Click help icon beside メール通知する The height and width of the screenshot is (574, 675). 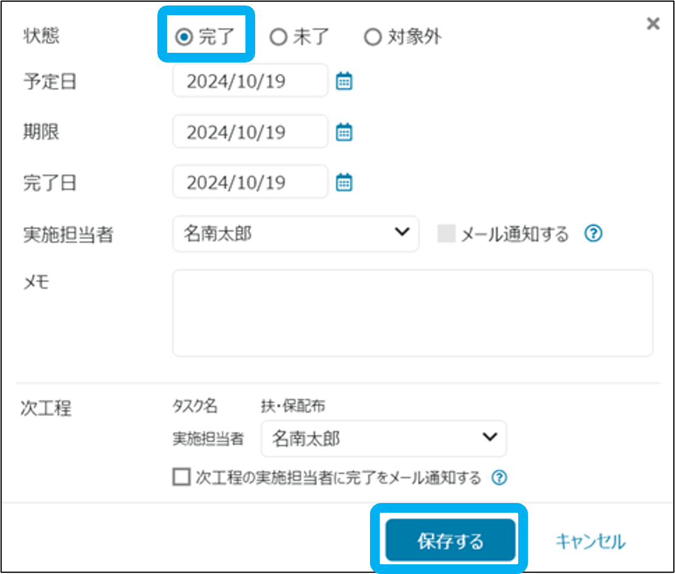click(593, 234)
